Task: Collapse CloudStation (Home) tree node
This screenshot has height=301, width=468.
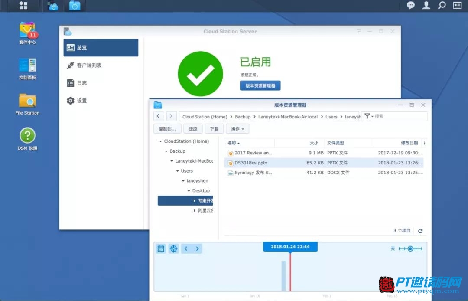Action: point(161,141)
